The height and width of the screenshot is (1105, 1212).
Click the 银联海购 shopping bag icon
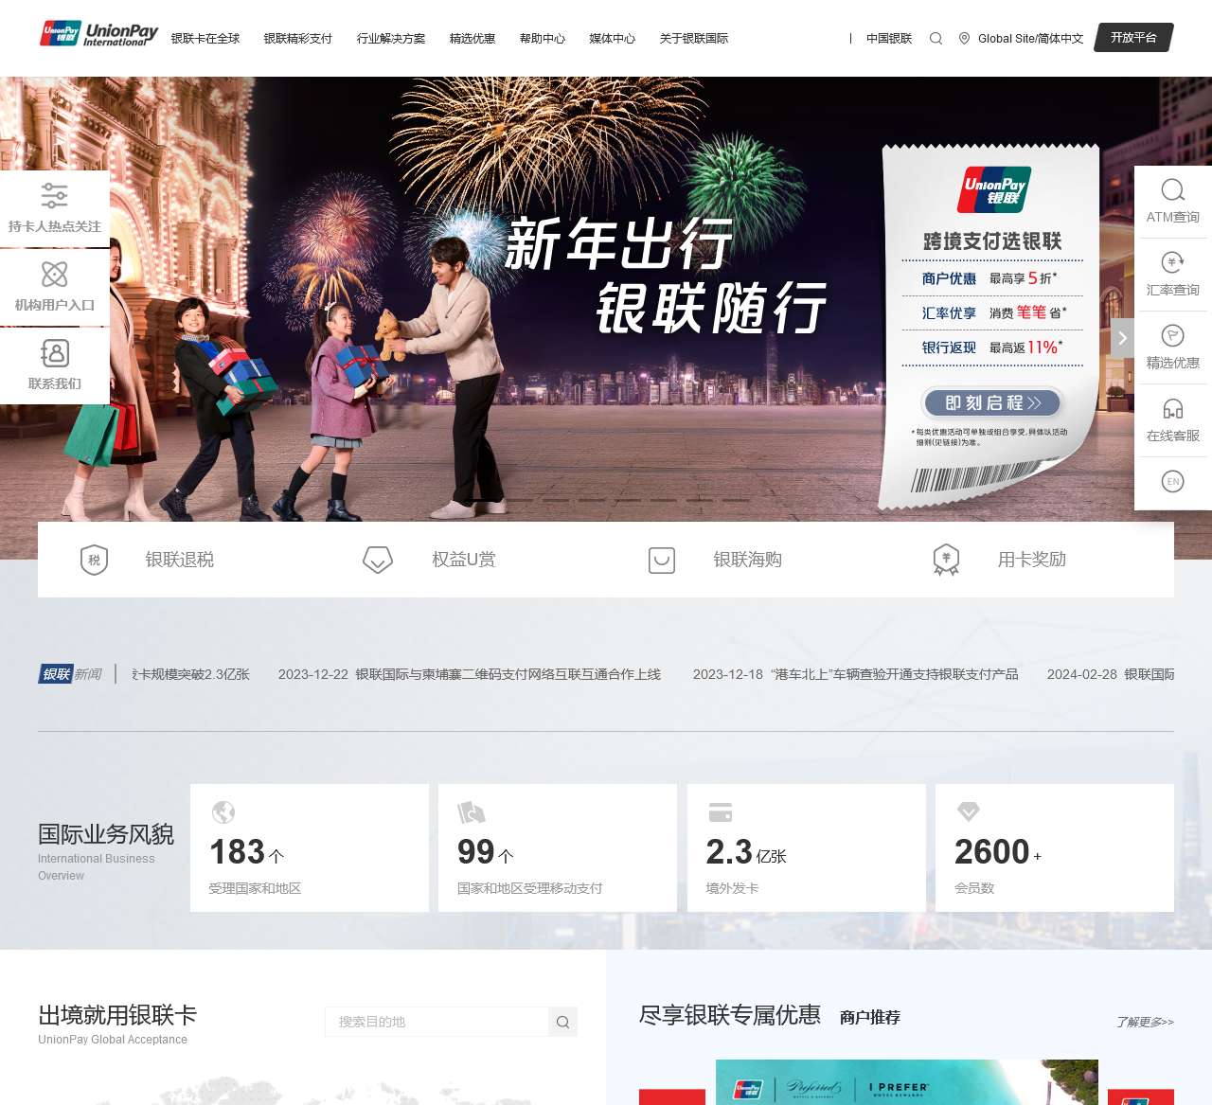pos(662,560)
